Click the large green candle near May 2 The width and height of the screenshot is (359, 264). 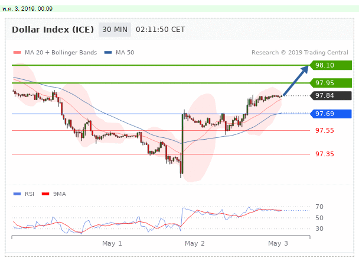pyautogui.click(x=182, y=142)
